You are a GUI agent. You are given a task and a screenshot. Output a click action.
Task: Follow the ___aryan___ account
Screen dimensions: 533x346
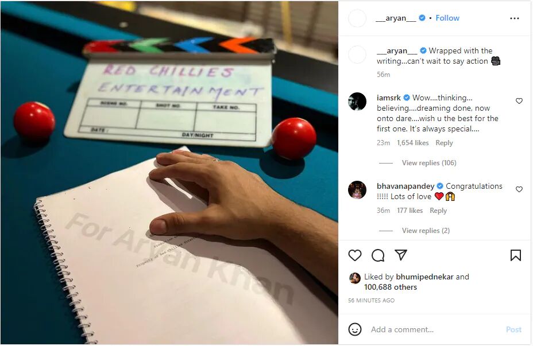pyautogui.click(x=447, y=18)
